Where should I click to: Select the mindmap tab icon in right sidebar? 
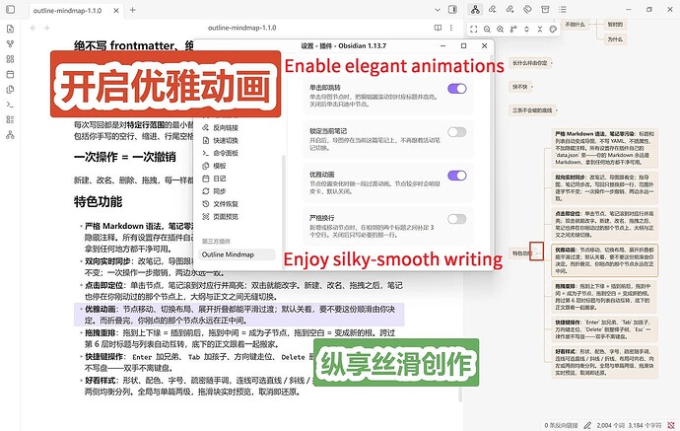coord(475,9)
